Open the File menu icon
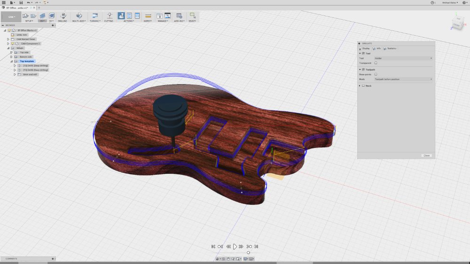This screenshot has height=264, width=470. coord(11,2)
